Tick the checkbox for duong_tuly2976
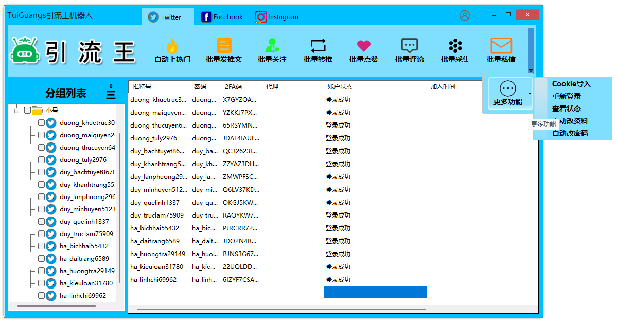 [x=41, y=160]
